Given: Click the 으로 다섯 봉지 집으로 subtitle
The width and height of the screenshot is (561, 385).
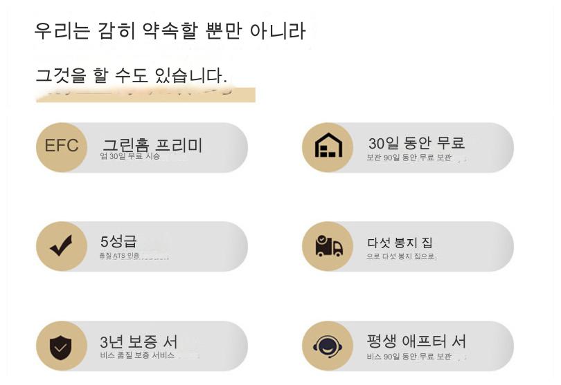Looking at the screenshot, I should click(x=401, y=256).
